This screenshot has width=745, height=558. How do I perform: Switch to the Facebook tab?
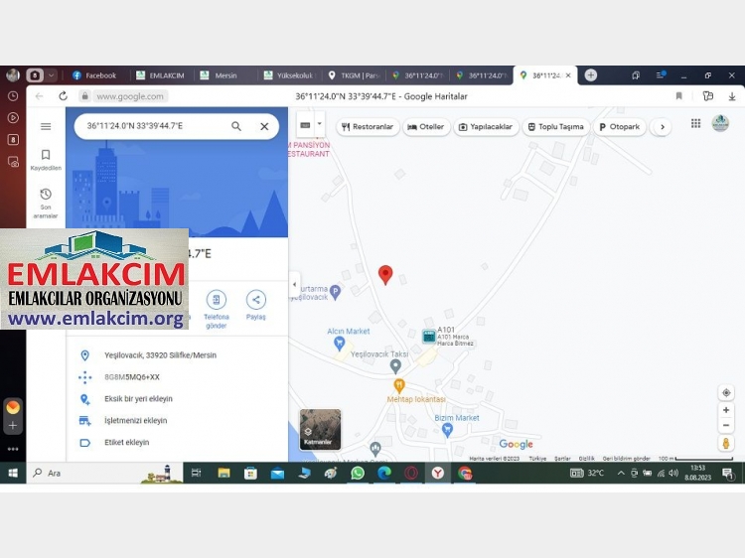[x=95, y=75]
